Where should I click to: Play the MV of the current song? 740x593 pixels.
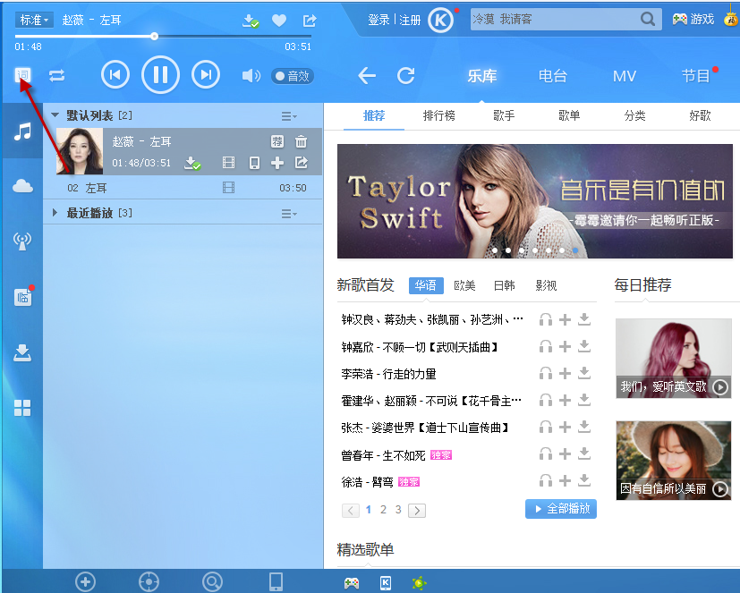228,163
